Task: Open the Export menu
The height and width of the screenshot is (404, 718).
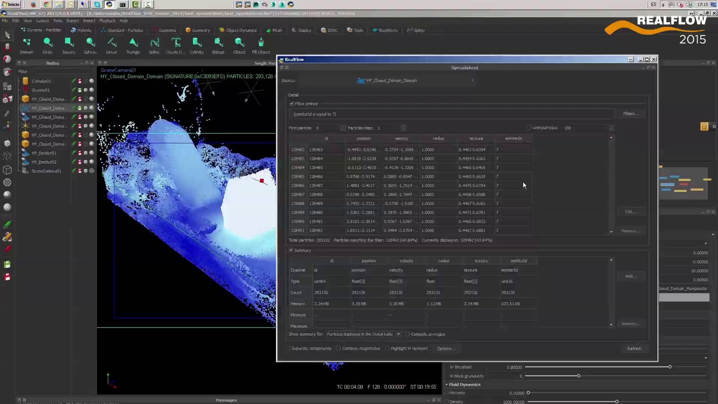Action: coord(73,21)
